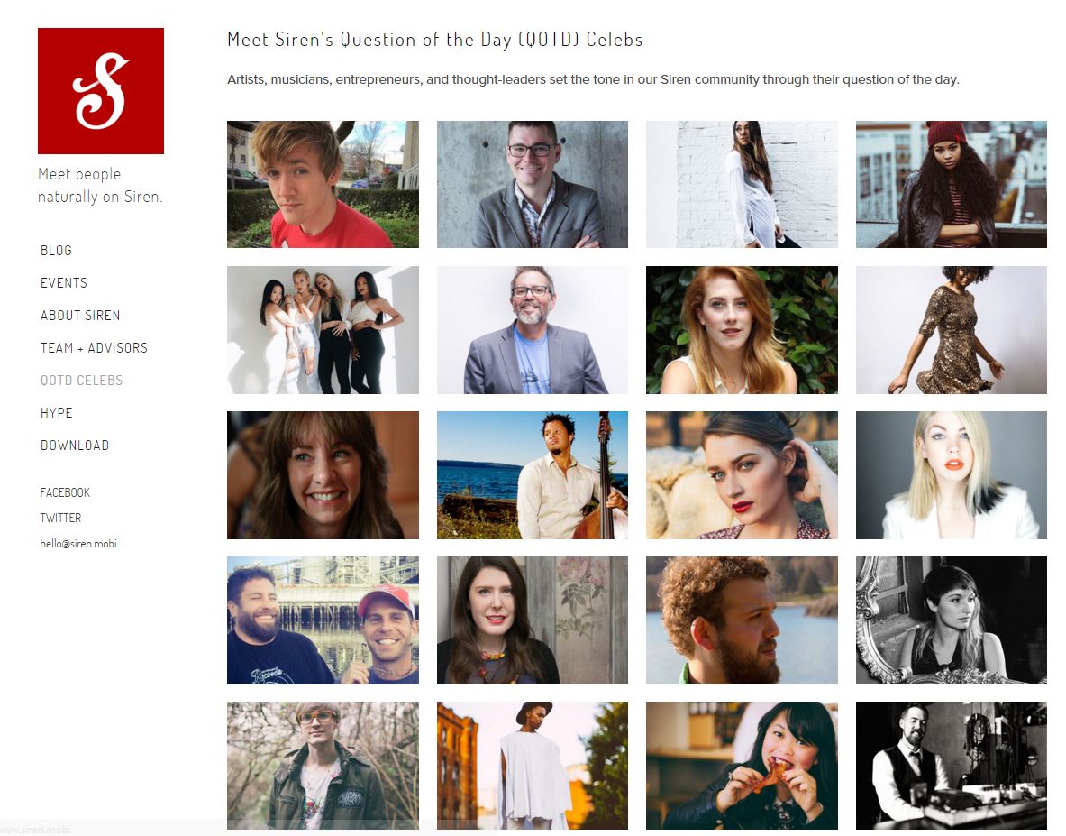The image size is (1066, 836).
Task: Open black-and-white photo of man at turntables
Action: click(951, 766)
